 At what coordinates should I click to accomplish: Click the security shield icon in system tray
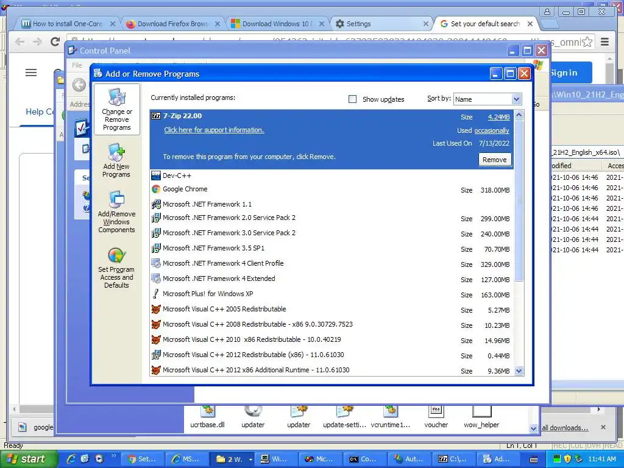(568, 459)
